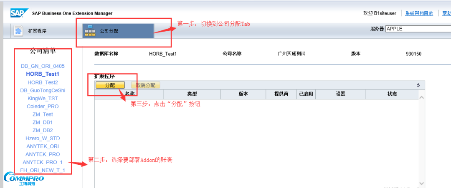The height and width of the screenshot is (188, 451).
Task: Click the table scrollbar down arrow
Action: click(x=421, y=183)
